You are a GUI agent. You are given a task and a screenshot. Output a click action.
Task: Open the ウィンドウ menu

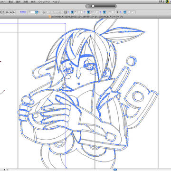pyautogui.click(x=44, y=2)
